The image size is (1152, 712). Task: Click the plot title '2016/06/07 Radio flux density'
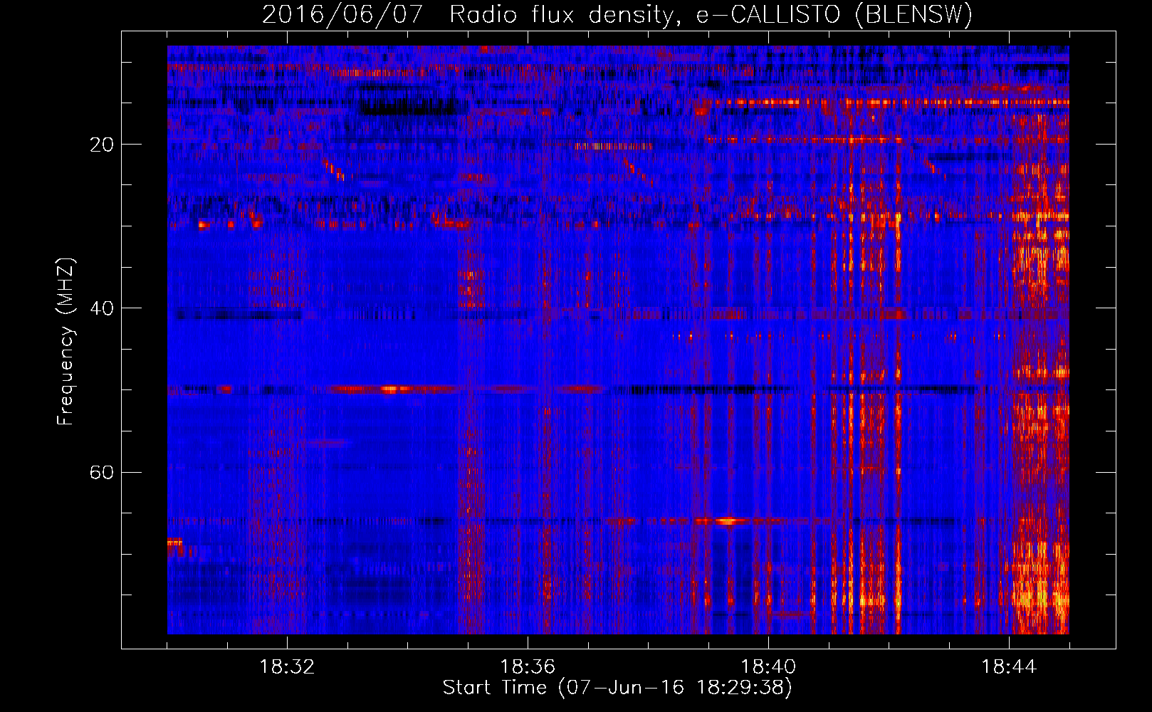click(617, 15)
